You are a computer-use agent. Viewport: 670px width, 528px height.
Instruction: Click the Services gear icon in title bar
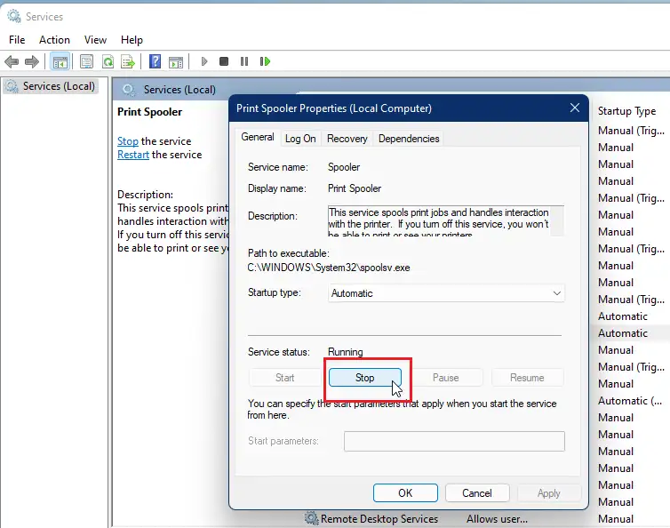point(14,17)
